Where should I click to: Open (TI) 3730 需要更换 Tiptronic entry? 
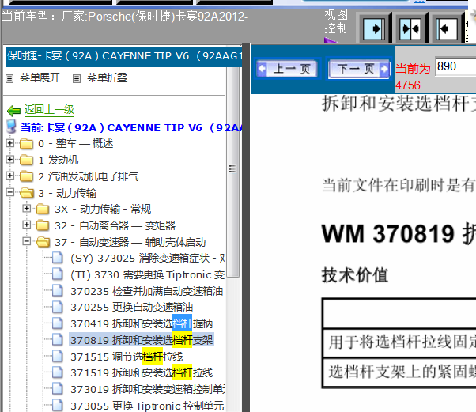point(148,274)
